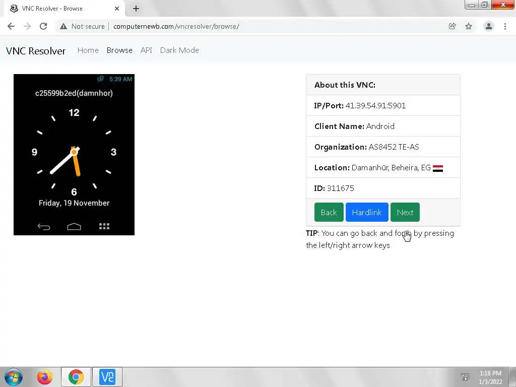516x387 pixels.
Task: Click the share page icon in address bar
Action: point(452,26)
